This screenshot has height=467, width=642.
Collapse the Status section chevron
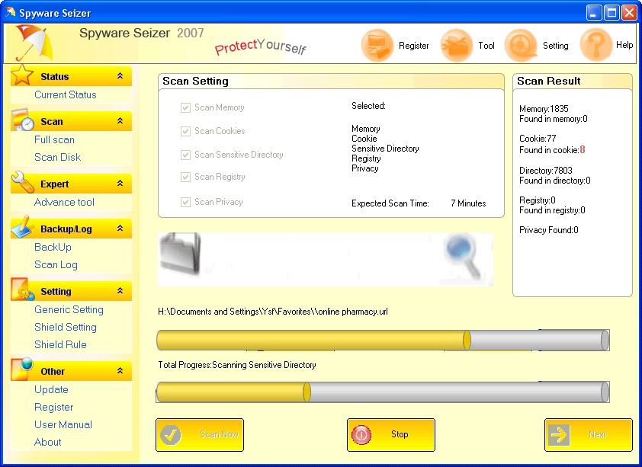point(120,76)
